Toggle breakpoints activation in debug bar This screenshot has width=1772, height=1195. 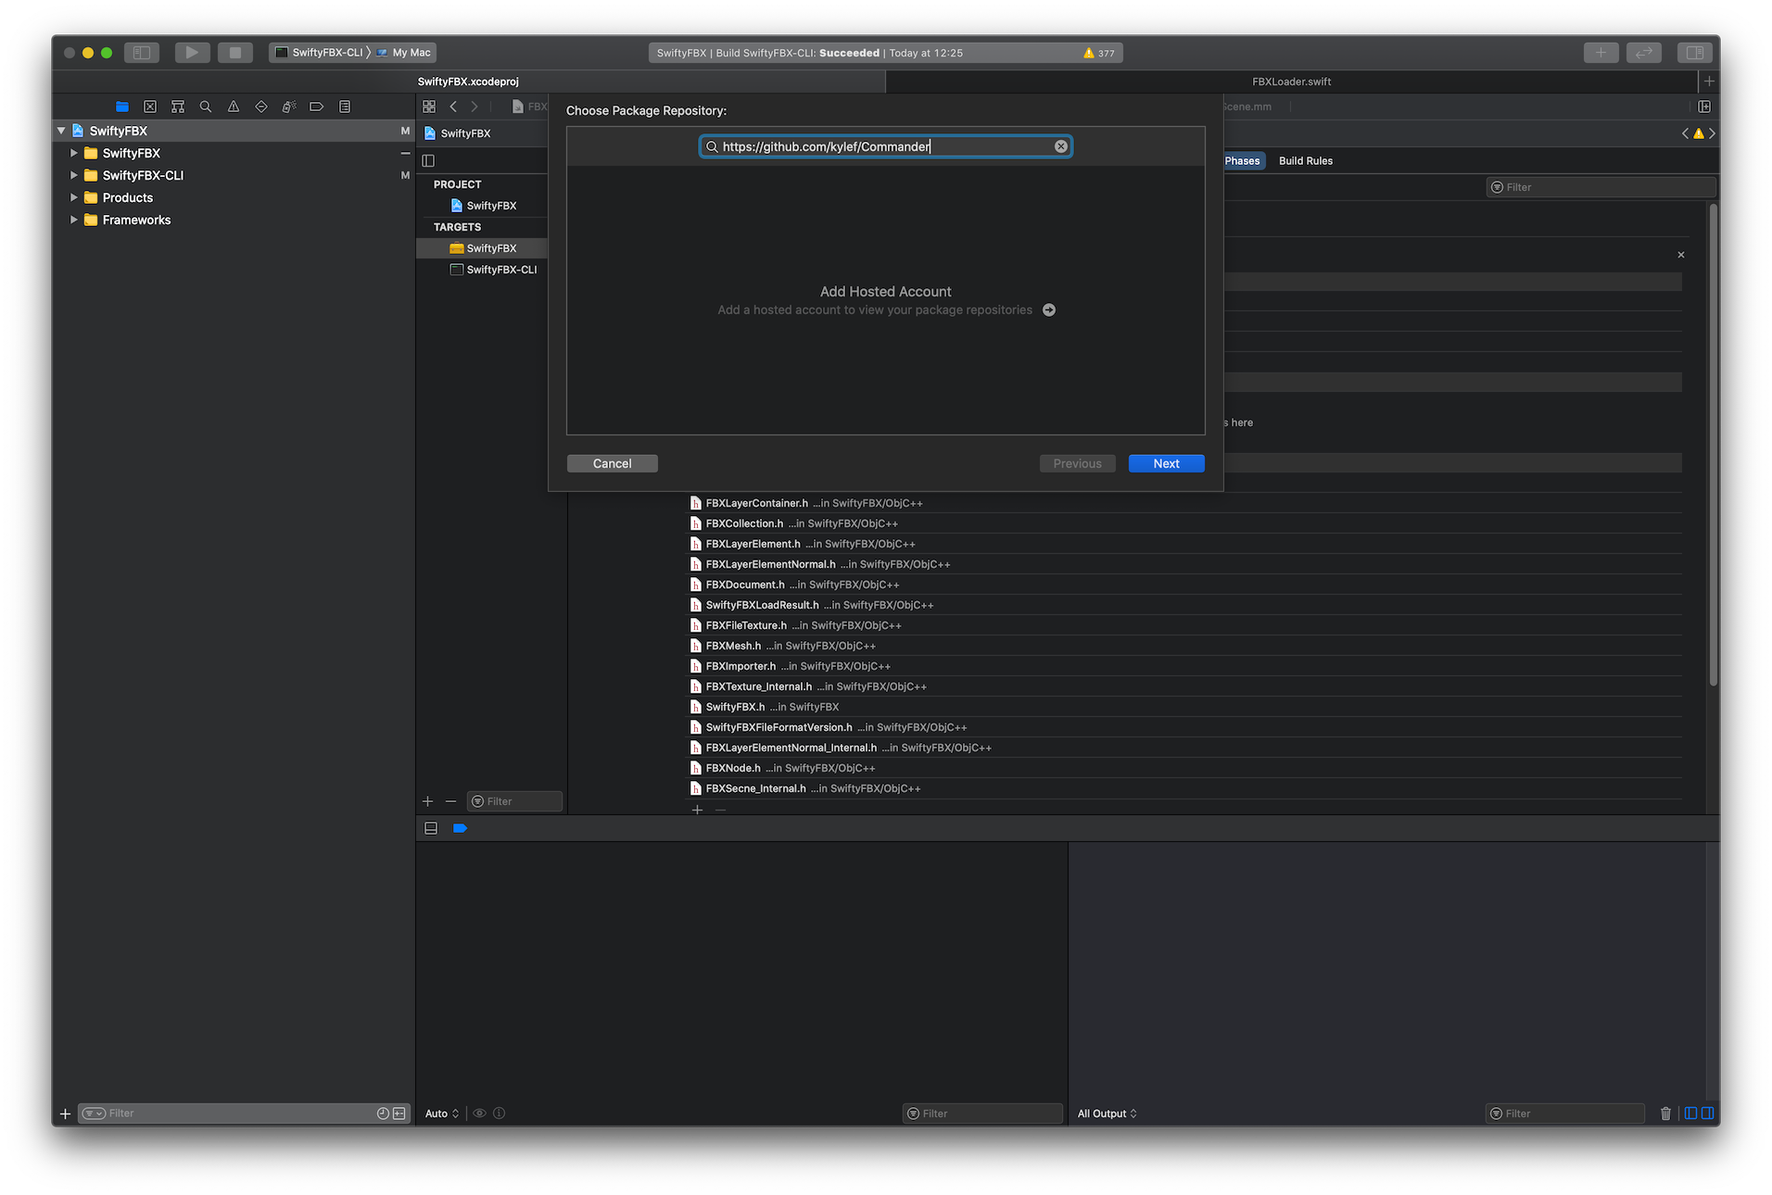click(460, 828)
